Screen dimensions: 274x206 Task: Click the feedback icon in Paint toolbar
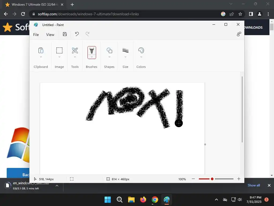tap(239, 34)
